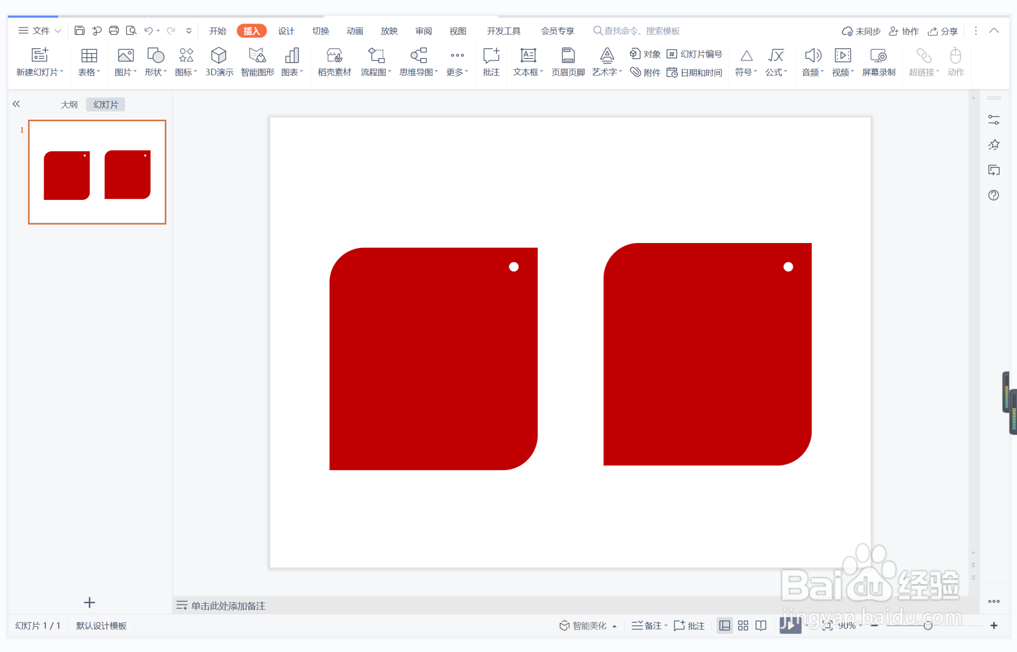Click the zoom in plus button

(x=994, y=625)
